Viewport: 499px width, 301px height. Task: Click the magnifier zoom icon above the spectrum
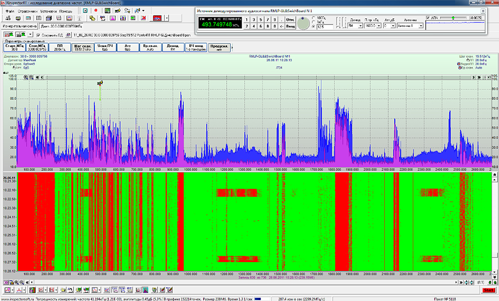point(25,78)
